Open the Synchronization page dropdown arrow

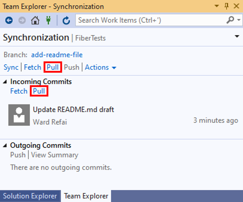(x=237, y=36)
